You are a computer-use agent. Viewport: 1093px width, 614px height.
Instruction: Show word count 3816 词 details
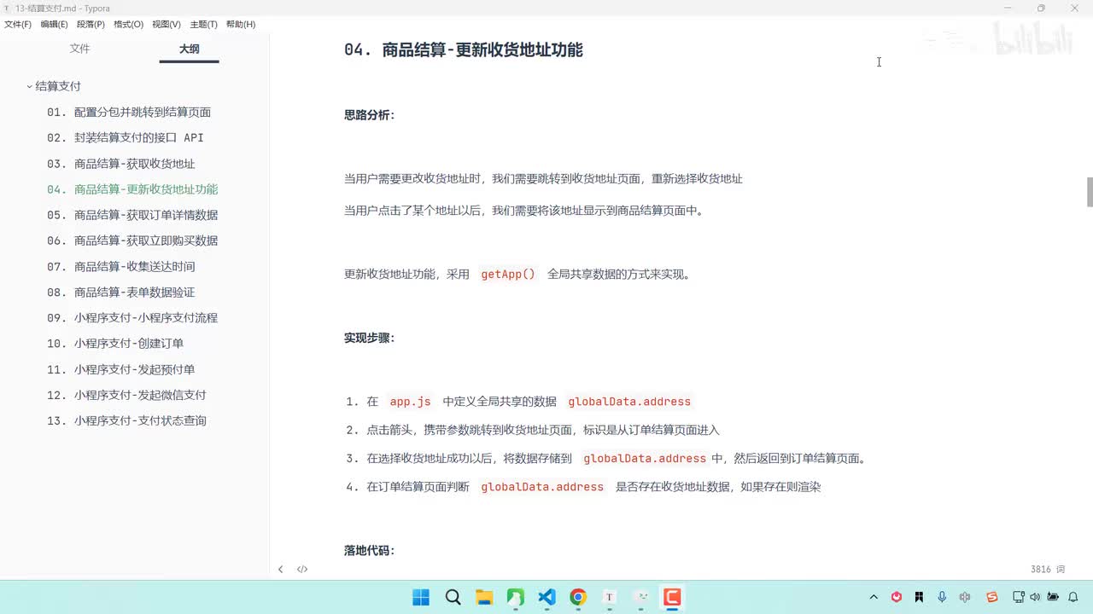coord(1048,569)
